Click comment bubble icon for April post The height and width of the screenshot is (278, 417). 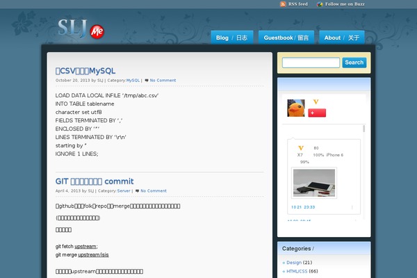[137, 190]
